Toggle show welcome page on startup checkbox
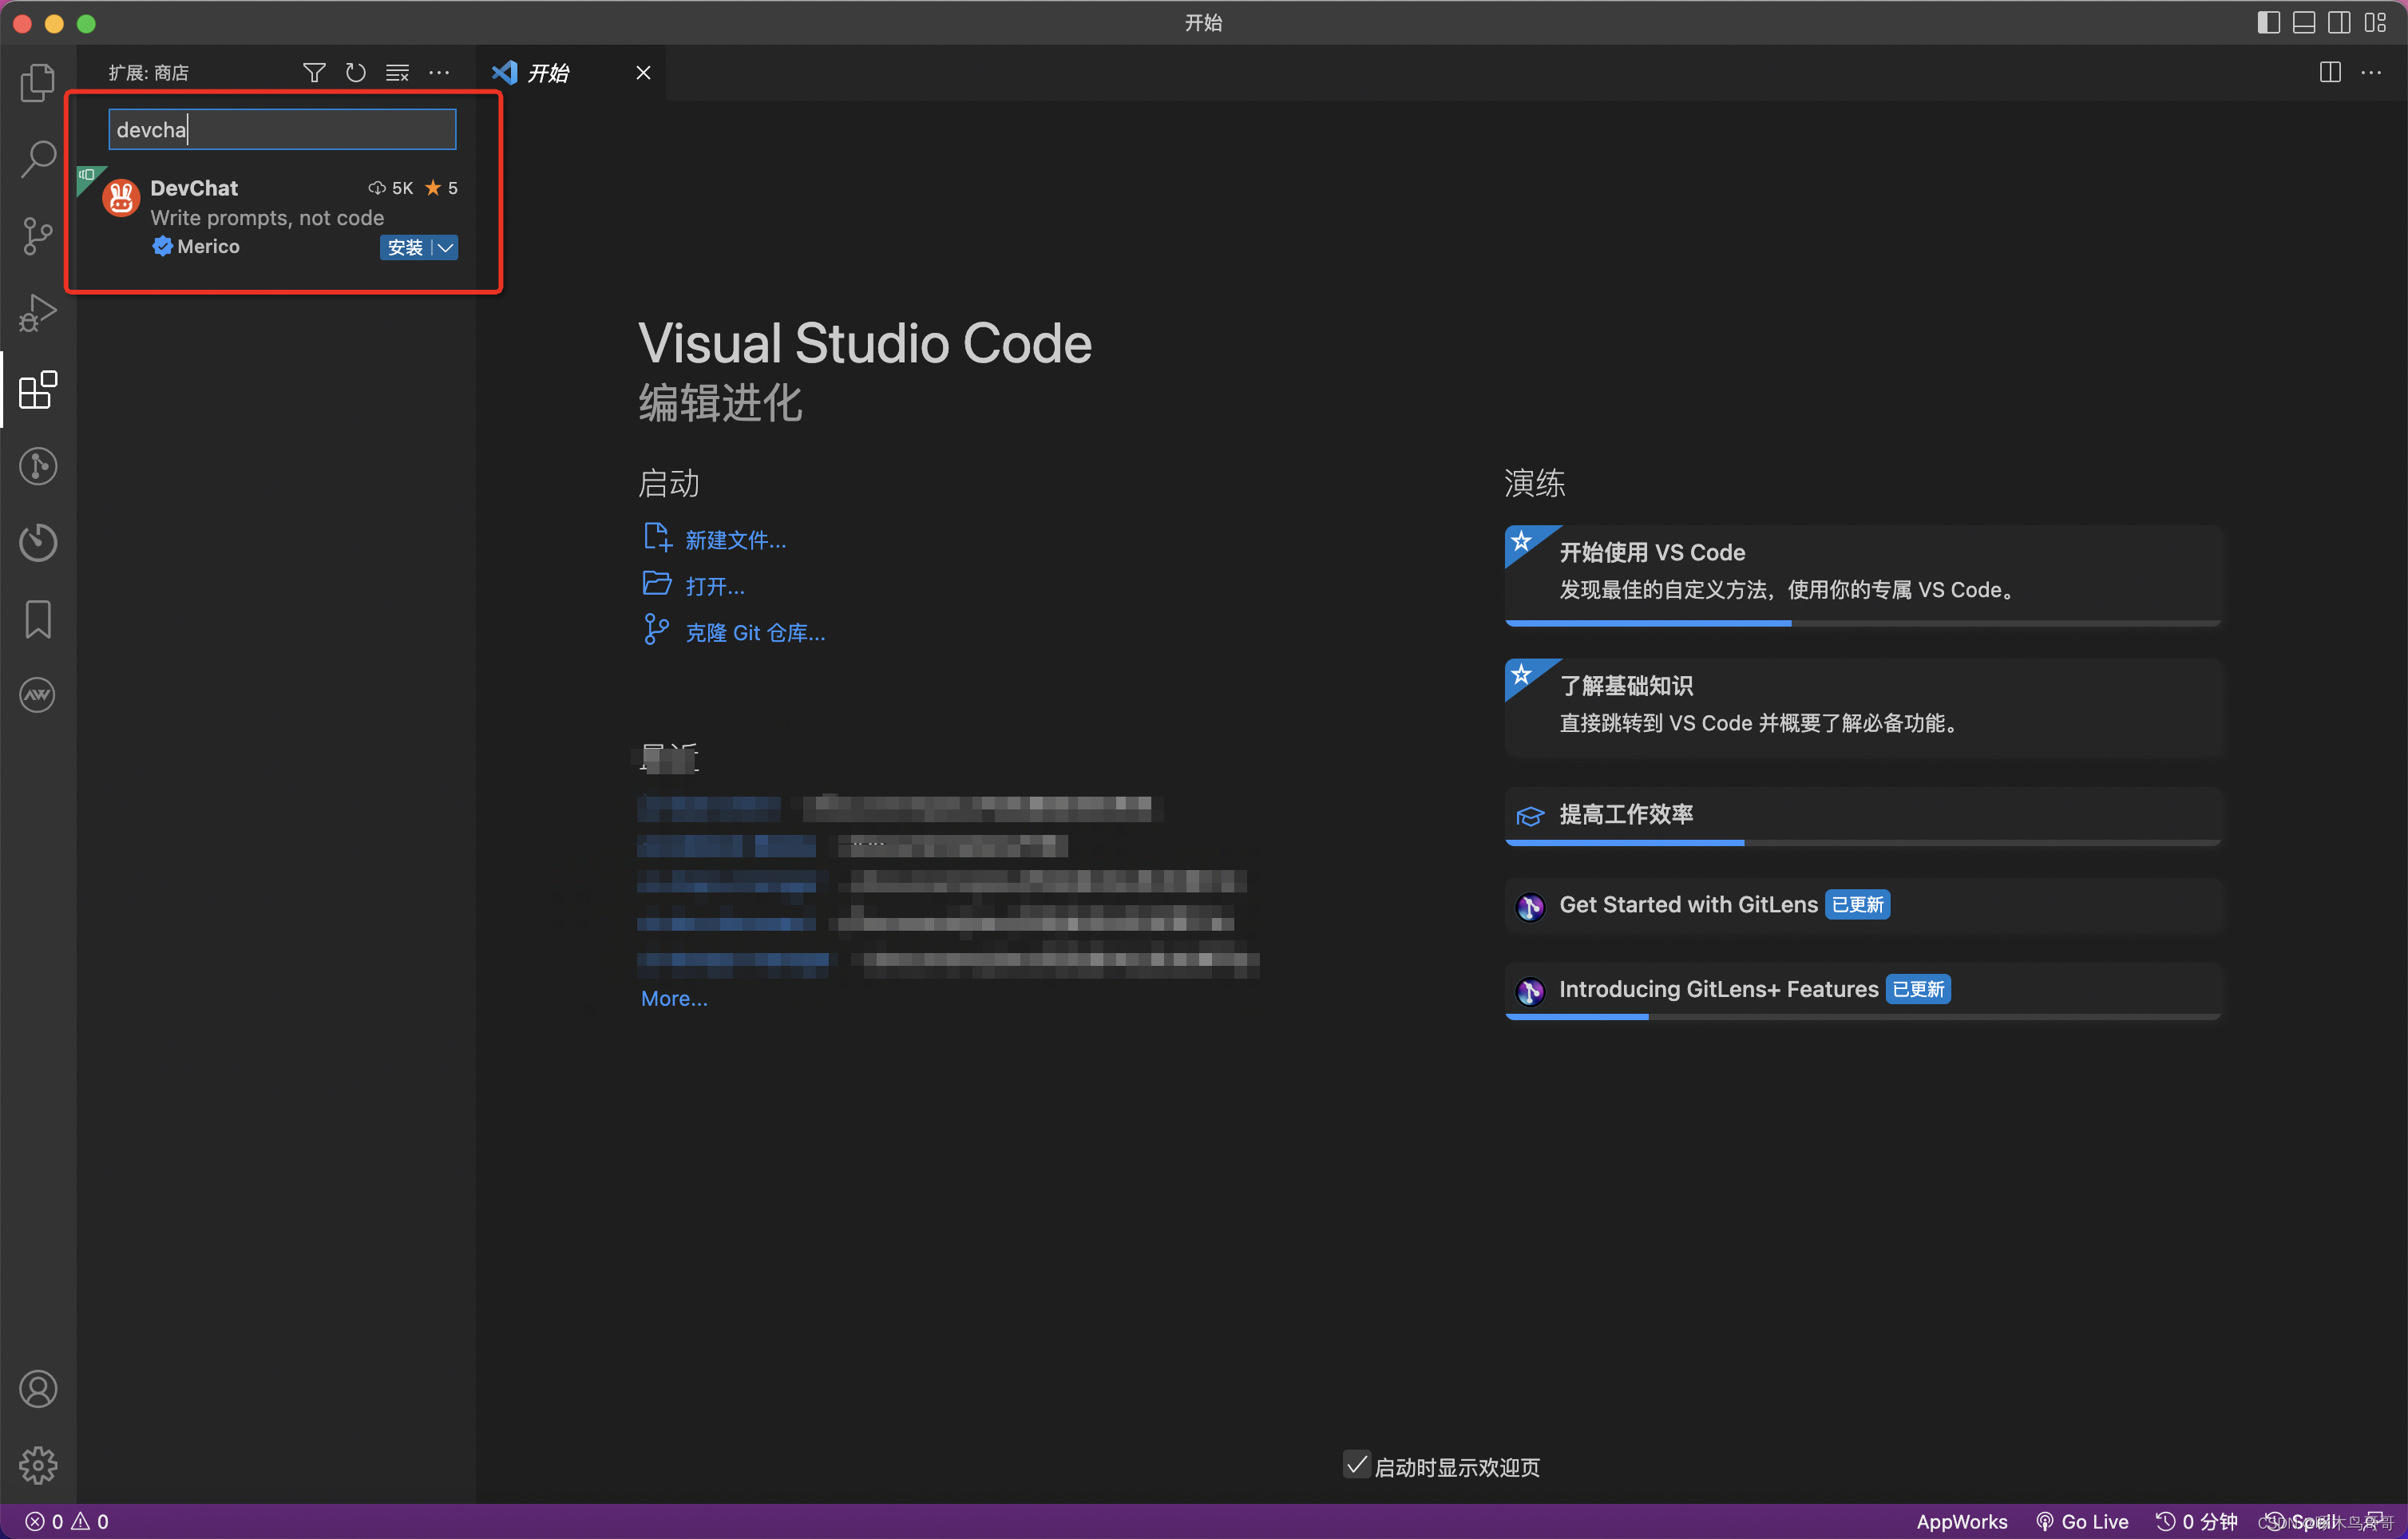Screen dimensions: 2408x1539 tap(1356, 1465)
